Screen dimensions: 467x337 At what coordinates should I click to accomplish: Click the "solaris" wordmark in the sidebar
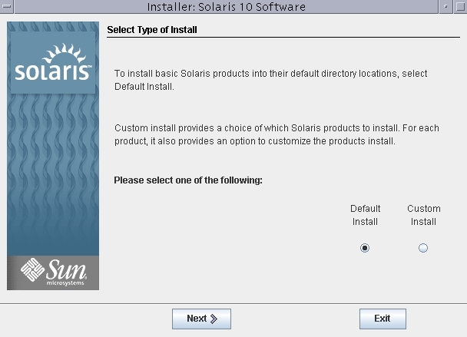[x=52, y=72]
